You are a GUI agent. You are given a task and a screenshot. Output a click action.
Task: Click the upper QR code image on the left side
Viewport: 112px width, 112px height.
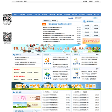7,18
